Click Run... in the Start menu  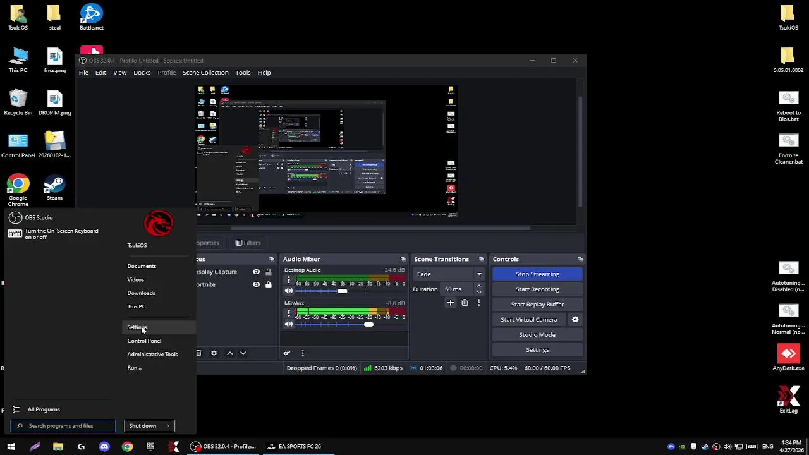[x=134, y=367]
